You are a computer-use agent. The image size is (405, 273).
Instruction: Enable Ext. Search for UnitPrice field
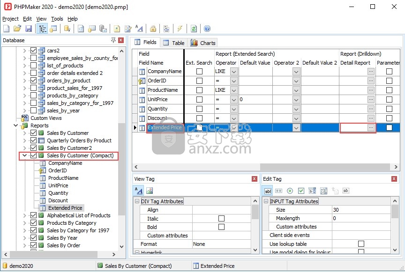[x=199, y=100]
